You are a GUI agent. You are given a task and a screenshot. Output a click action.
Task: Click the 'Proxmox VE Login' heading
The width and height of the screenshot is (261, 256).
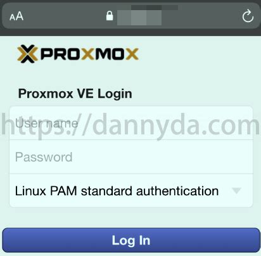click(x=75, y=94)
